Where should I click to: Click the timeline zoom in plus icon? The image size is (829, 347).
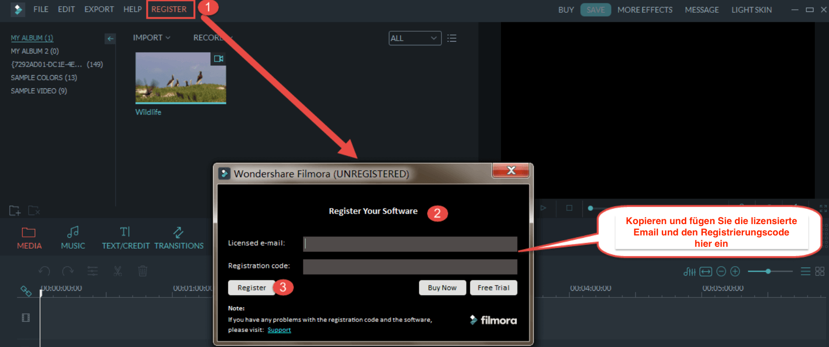tap(735, 271)
